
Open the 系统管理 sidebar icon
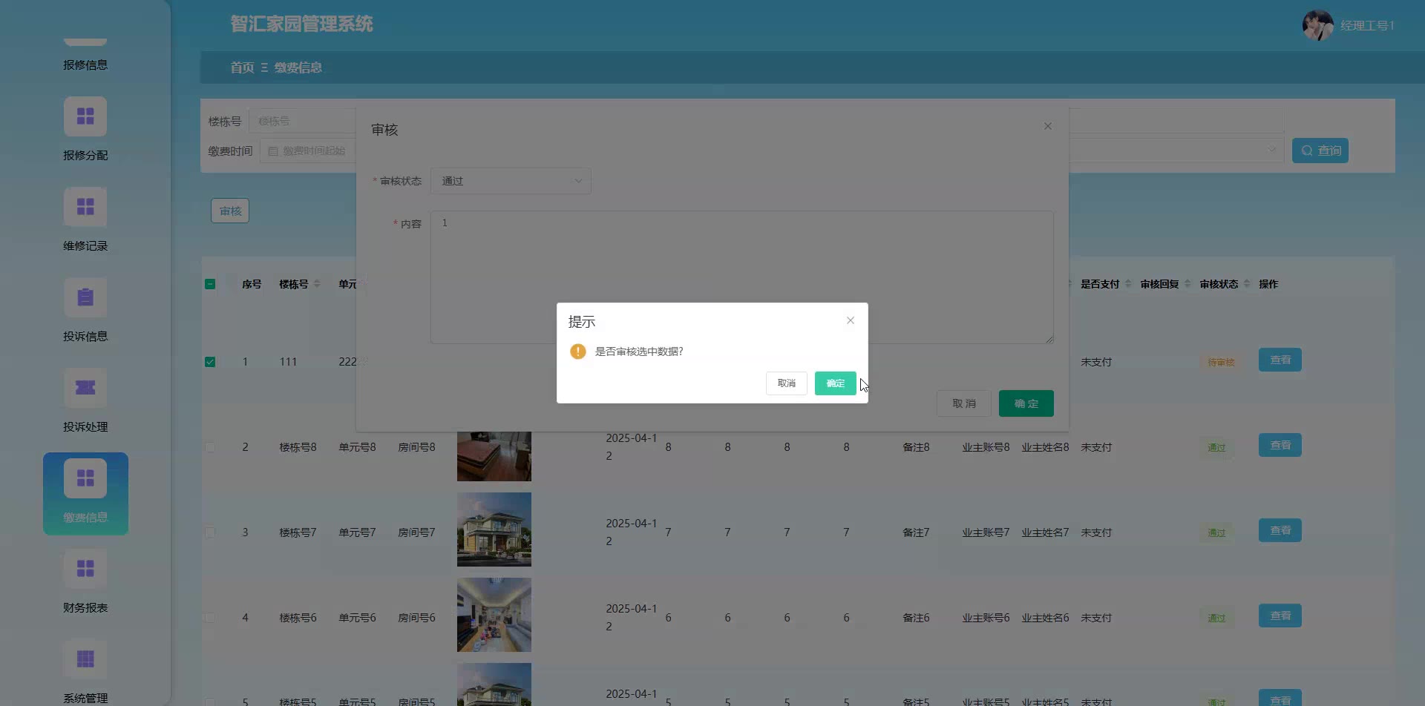coord(85,660)
